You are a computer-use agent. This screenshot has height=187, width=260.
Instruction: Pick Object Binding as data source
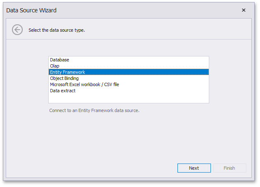(x=64, y=78)
